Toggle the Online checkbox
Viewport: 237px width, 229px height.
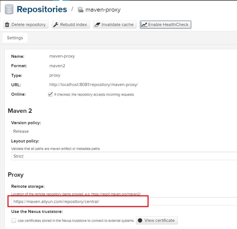pyautogui.click(x=50, y=94)
